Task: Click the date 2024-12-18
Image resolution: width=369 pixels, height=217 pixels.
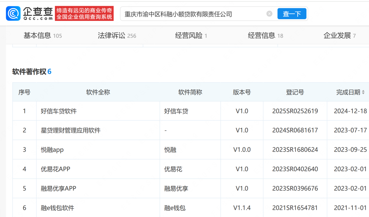Action: [351, 111]
